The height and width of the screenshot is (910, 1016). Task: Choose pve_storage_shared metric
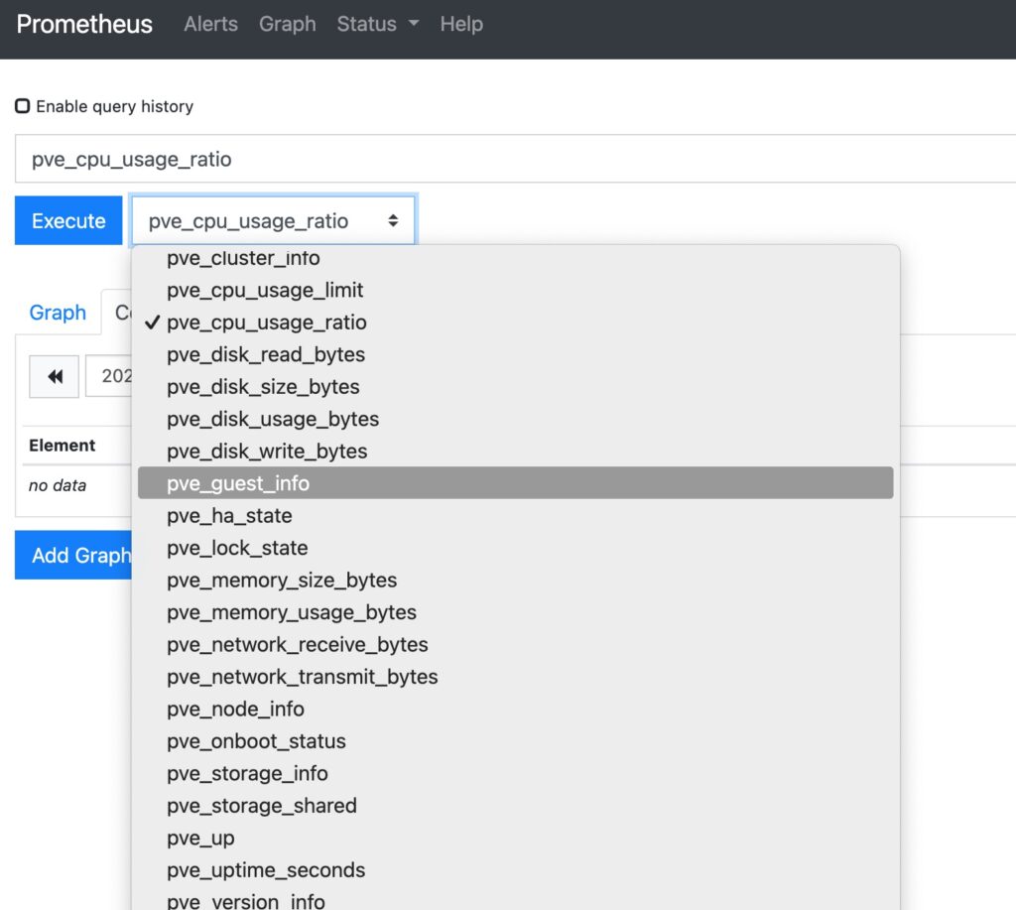pos(516,806)
